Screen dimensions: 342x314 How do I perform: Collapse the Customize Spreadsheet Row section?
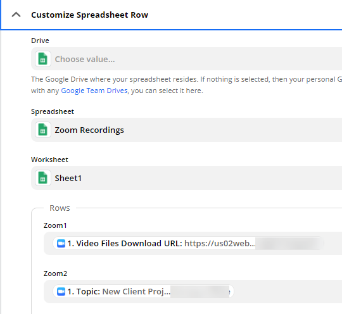pyautogui.click(x=16, y=15)
